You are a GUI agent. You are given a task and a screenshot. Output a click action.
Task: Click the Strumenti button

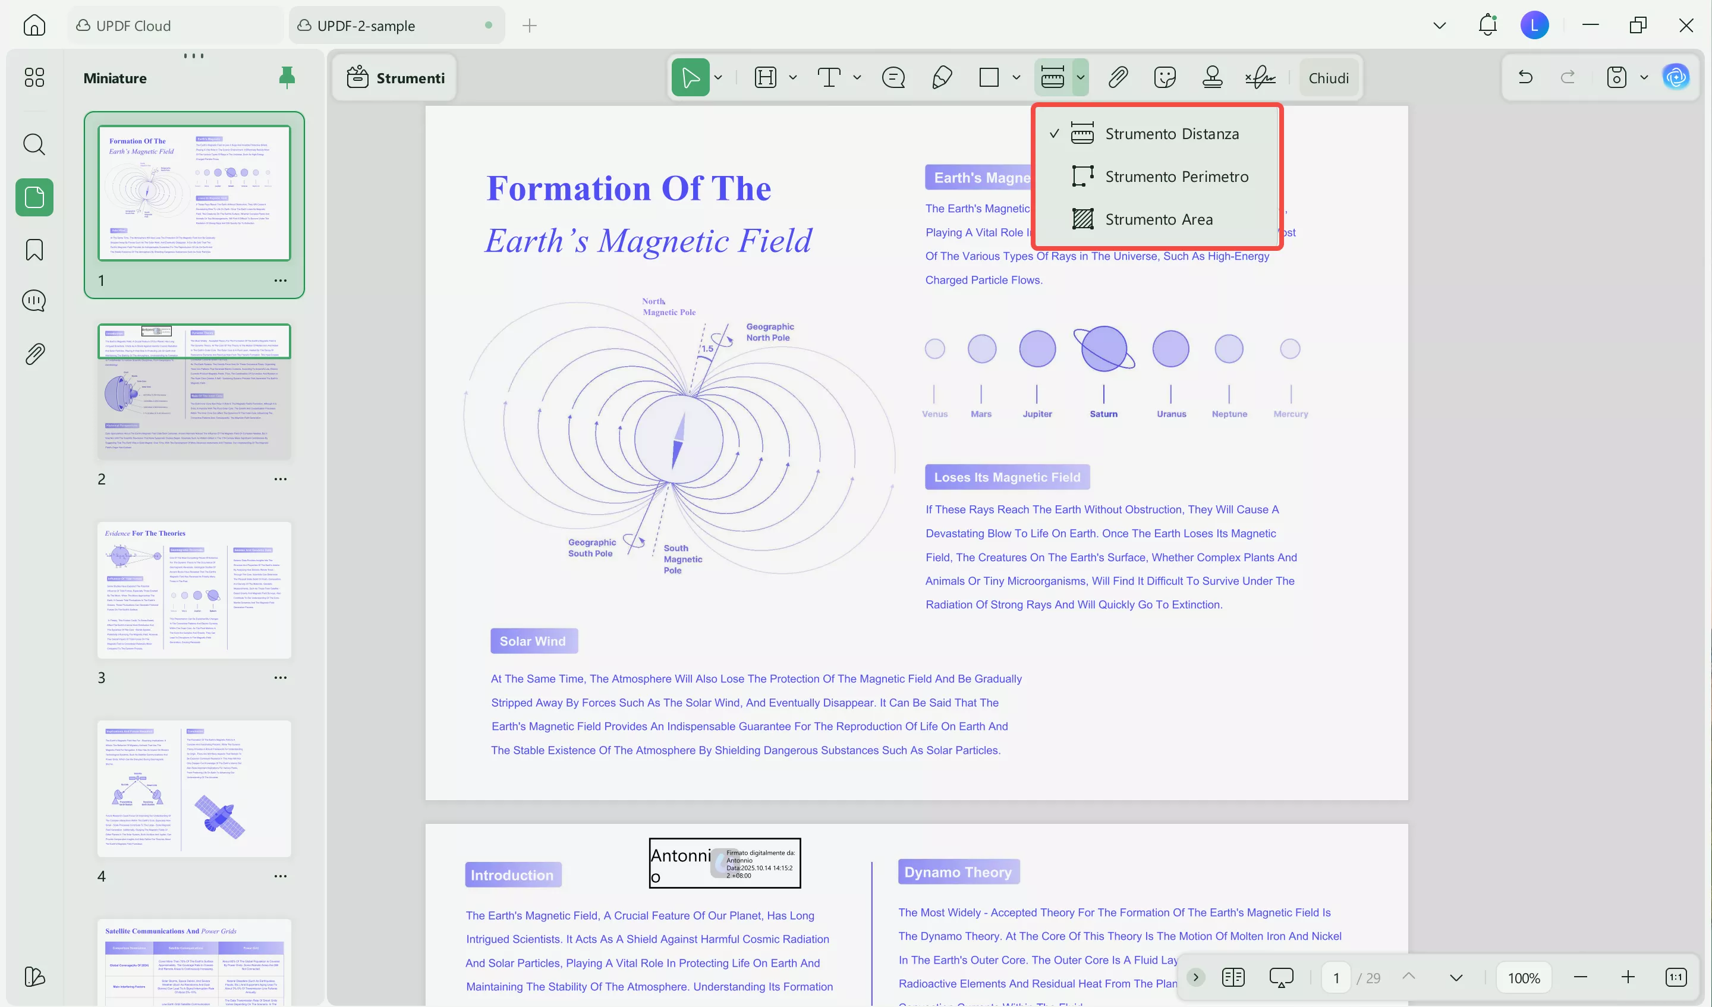tap(395, 78)
